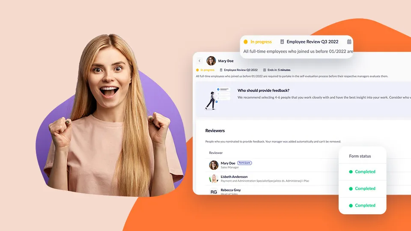
Task: Open Mary Doe's header profile avatar
Action: tap(211, 61)
